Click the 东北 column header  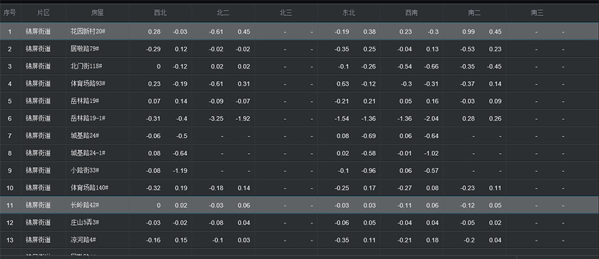point(349,13)
